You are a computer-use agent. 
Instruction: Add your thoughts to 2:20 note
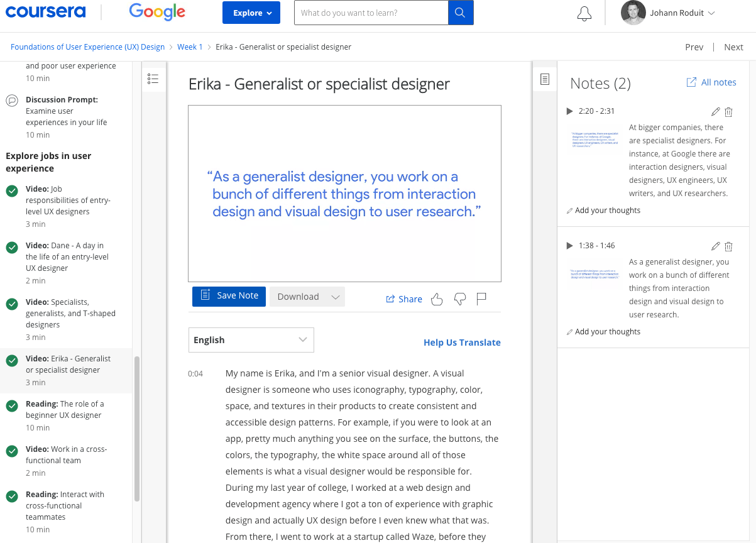(x=608, y=211)
